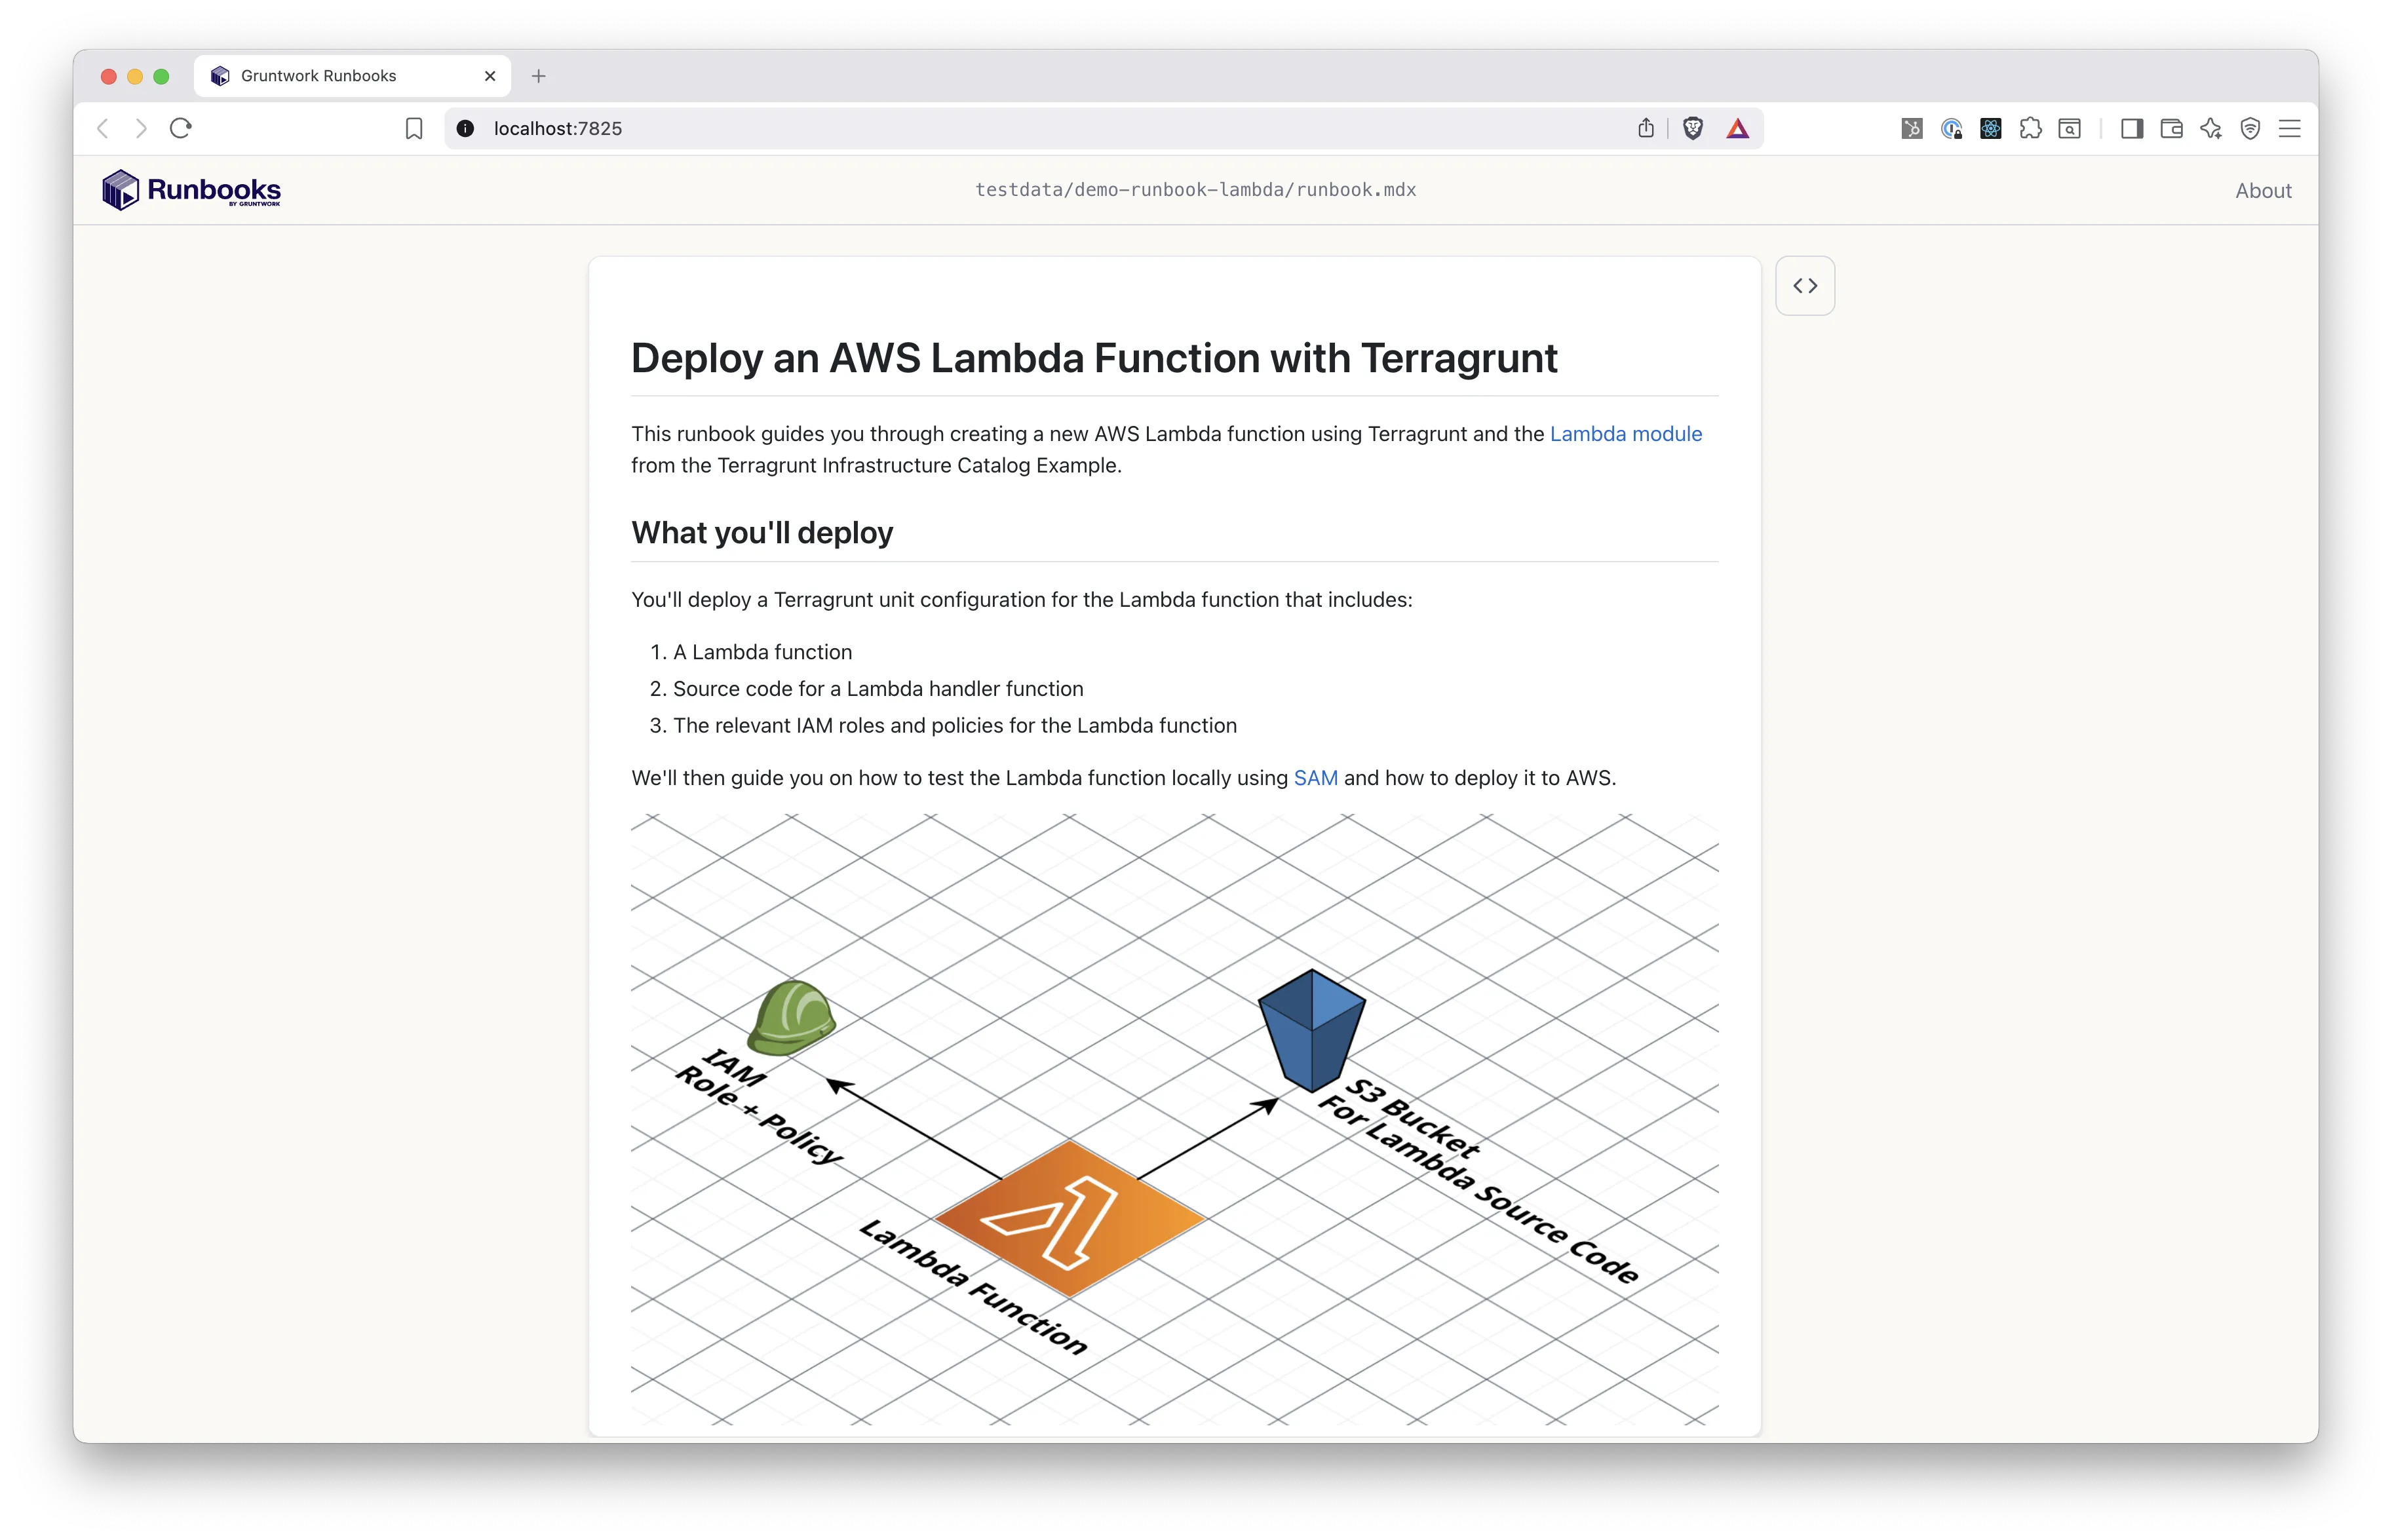
Task: Open the About page
Action: [x=2263, y=191]
